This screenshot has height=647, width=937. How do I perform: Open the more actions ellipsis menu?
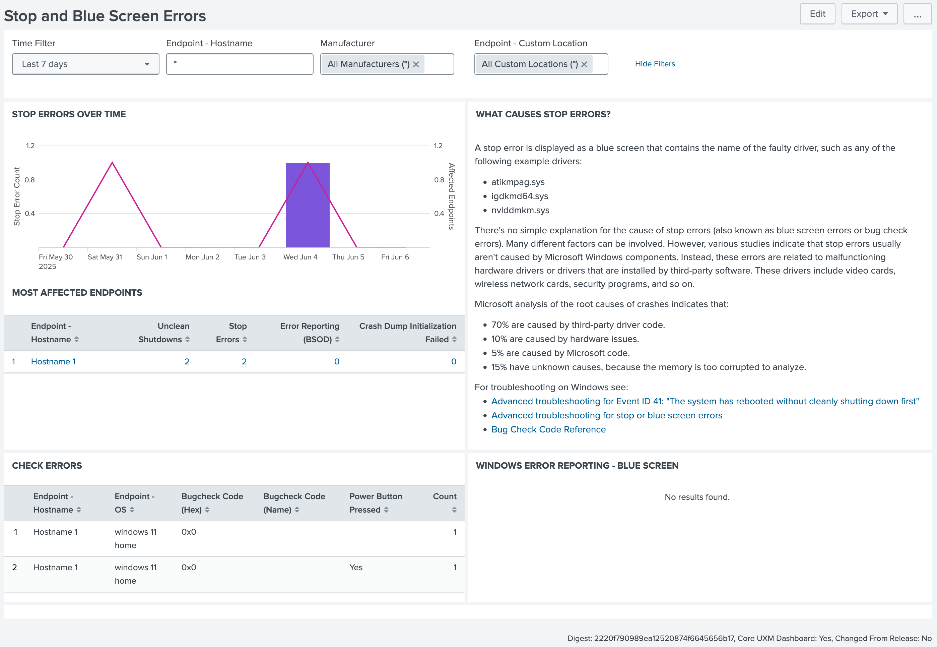pyautogui.click(x=917, y=14)
